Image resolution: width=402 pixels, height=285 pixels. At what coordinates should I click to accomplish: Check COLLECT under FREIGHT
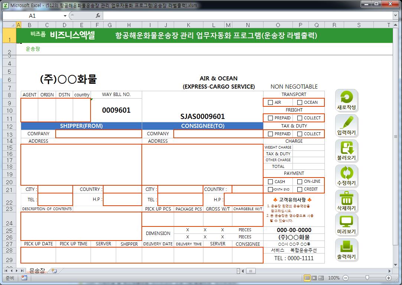[x=300, y=118]
